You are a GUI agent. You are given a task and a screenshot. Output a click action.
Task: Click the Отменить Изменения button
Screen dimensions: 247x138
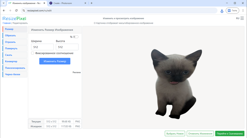tap(200, 133)
